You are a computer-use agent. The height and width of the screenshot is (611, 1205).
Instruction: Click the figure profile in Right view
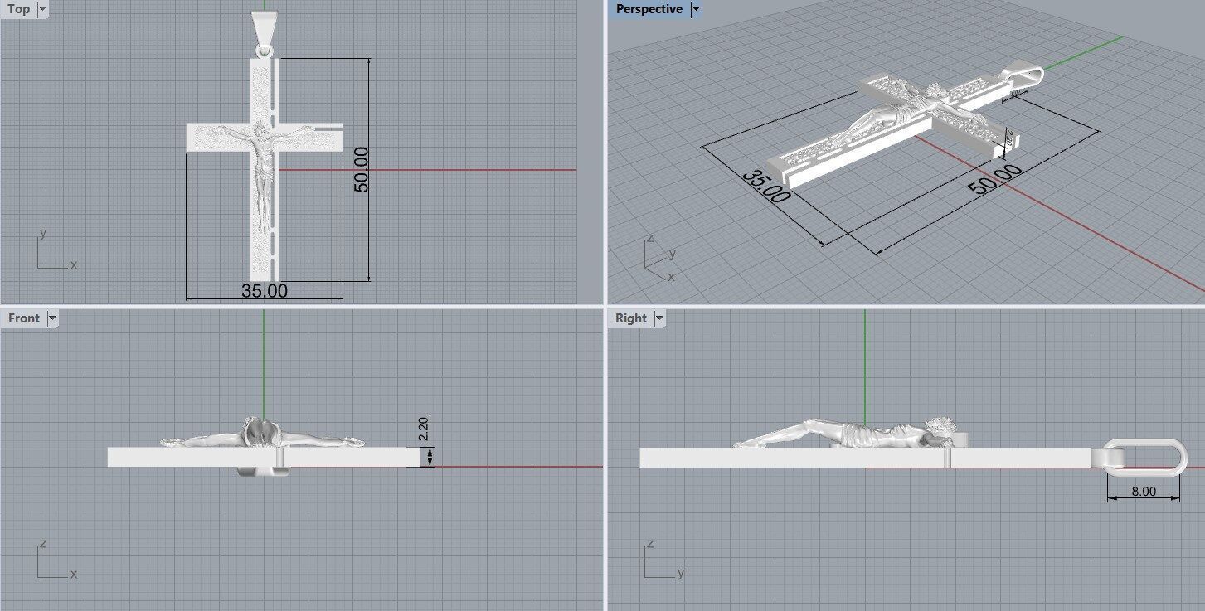tap(848, 434)
